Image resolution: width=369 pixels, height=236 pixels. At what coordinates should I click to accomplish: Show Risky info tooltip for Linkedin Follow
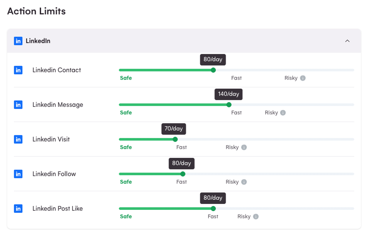244,182
